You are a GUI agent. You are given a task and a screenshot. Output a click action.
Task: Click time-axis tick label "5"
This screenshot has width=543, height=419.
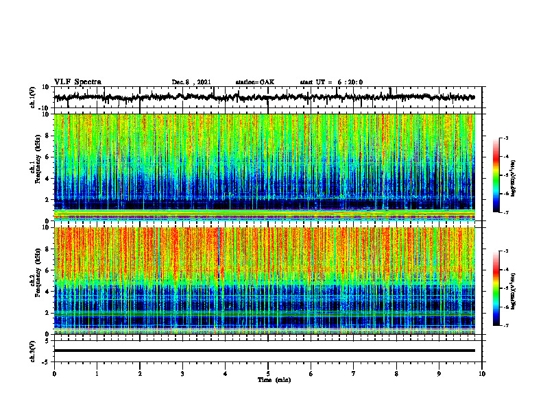click(268, 374)
